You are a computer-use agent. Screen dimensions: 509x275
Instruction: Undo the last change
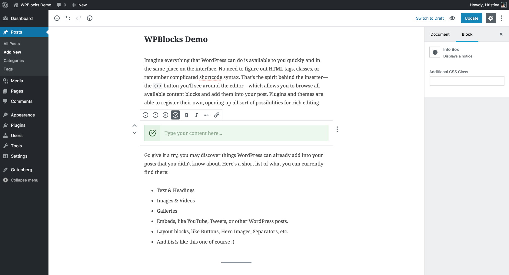point(68,18)
